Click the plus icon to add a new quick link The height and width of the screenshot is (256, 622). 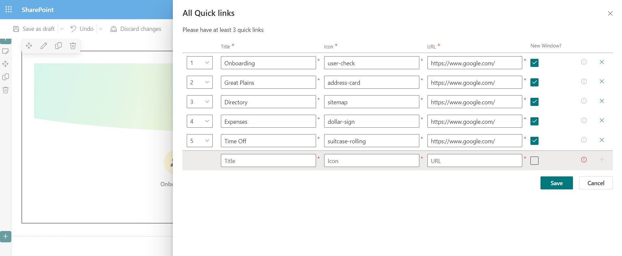602,160
